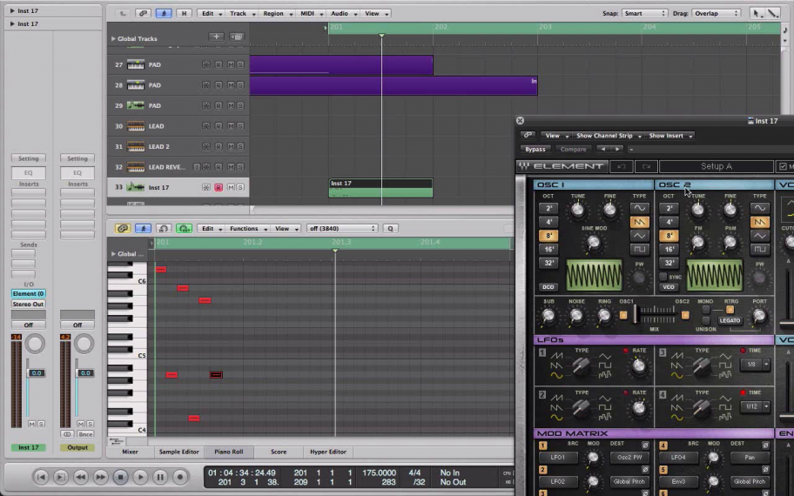Click the plugin Bypass button
Image resolution: width=794 pixels, height=496 pixels.
pyautogui.click(x=535, y=150)
